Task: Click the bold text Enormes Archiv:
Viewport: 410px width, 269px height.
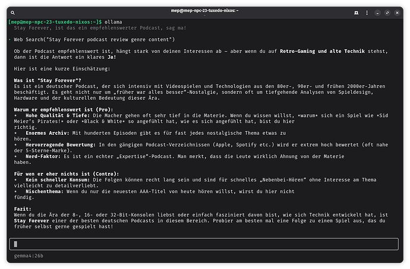Action: [48, 133]
